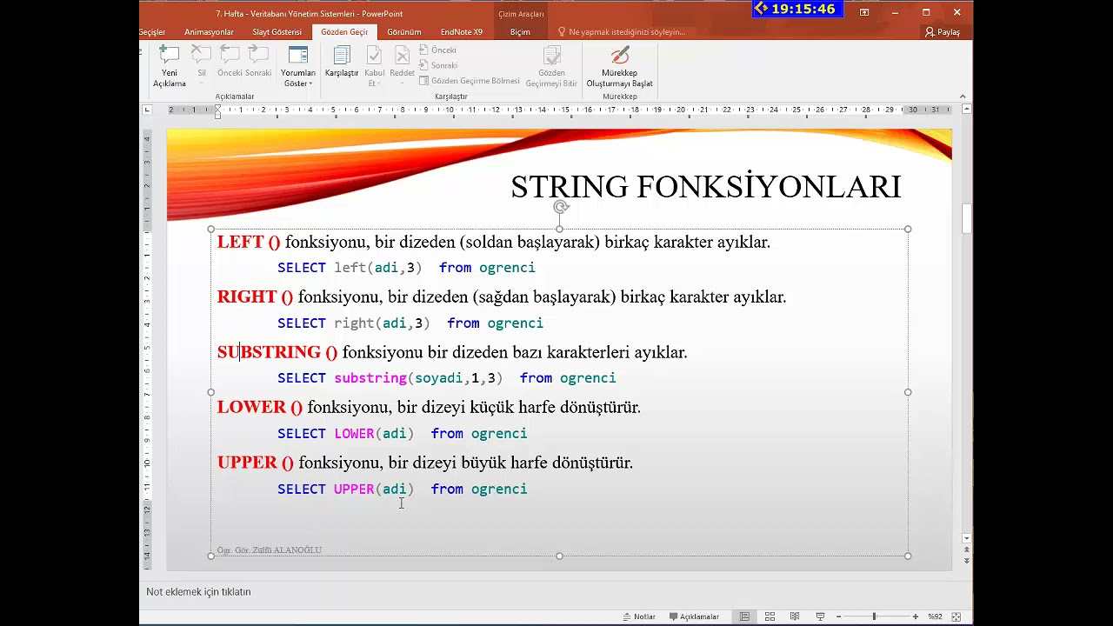Image resolution: width=1113 pixels, height=626 pixels.
Task: Click the vertical scrollbar thumb
Action: pyautogui.click(x=966, y=217)
